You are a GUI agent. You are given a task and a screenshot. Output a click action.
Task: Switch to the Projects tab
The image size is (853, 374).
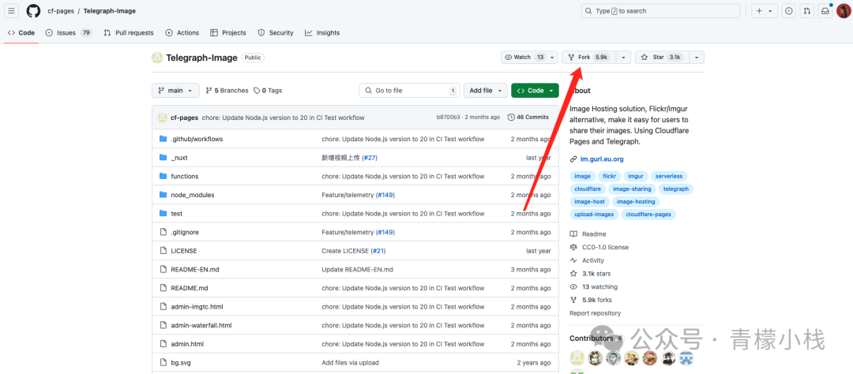tap(228, 32)
